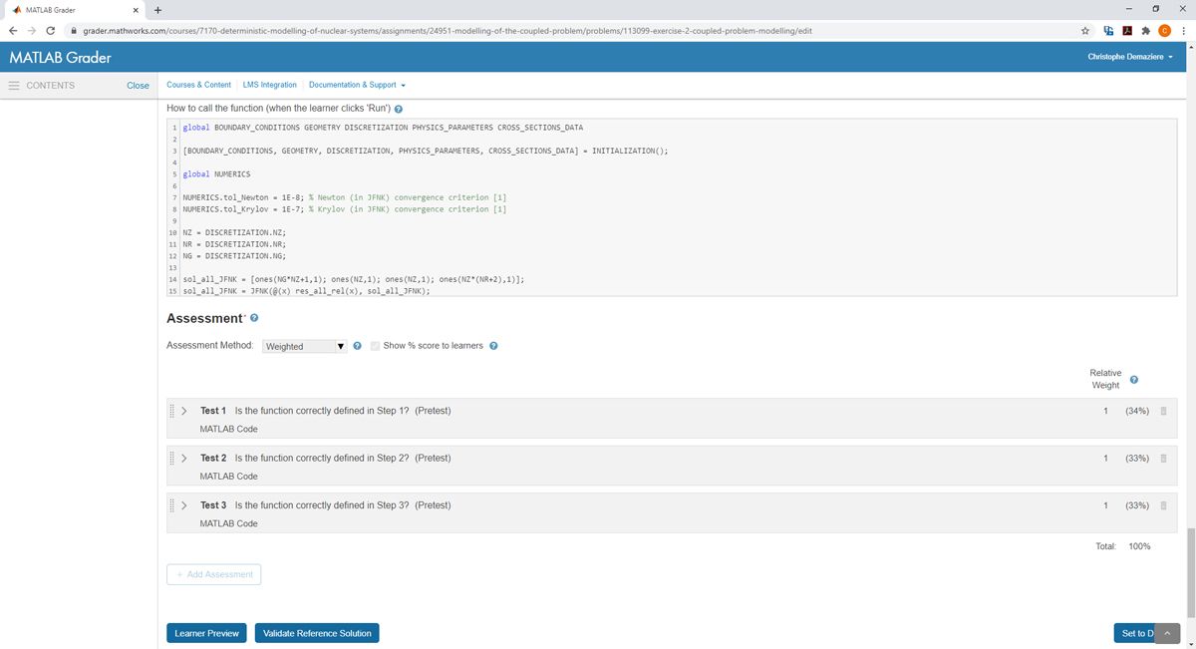
Task: Expand Test 3 details
Action: tap(183, 505)
